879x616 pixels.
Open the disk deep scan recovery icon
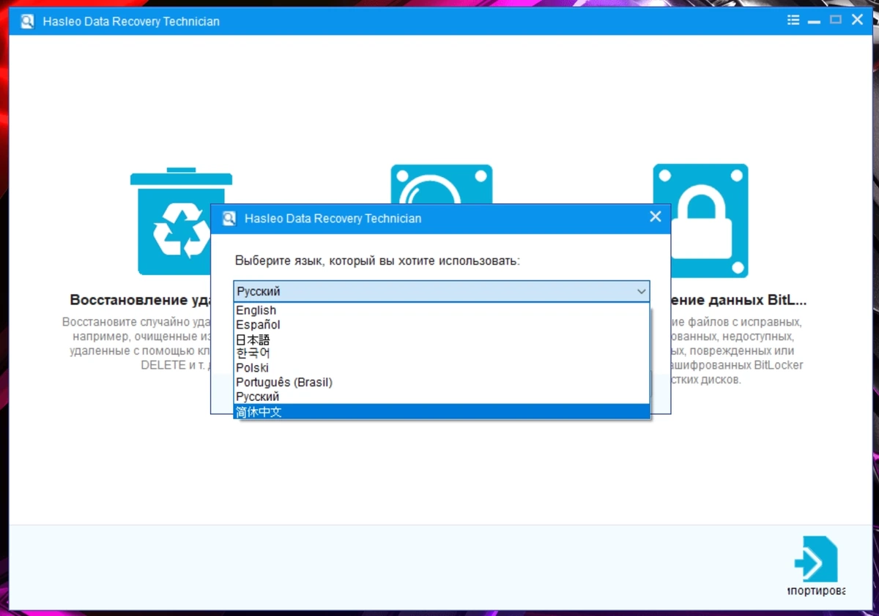[x=442, y=184]
